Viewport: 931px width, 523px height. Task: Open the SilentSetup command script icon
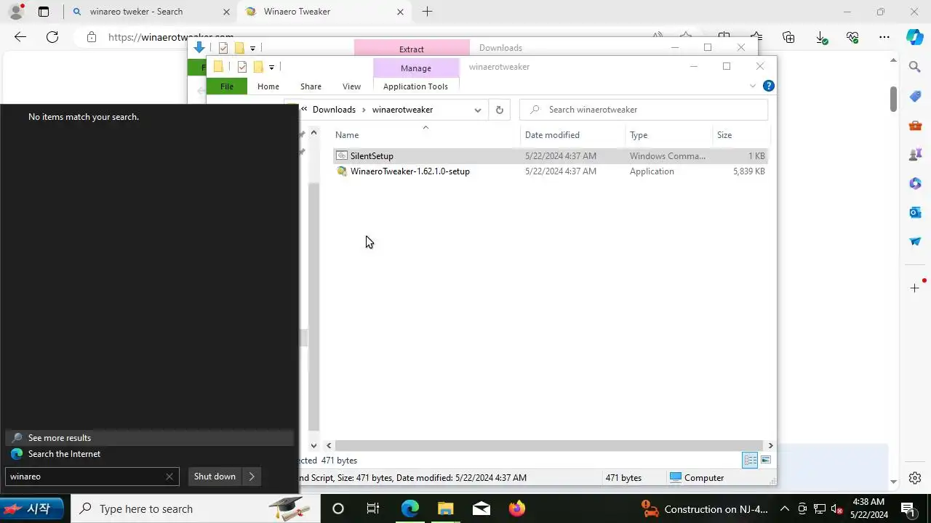pyautogui.click(x=342, y=156)
